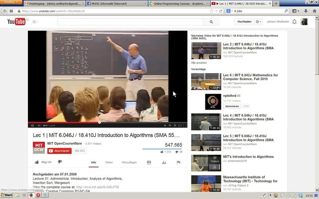Open the transcript icon tab
The image size is (319, 199).
click(149, 162)
